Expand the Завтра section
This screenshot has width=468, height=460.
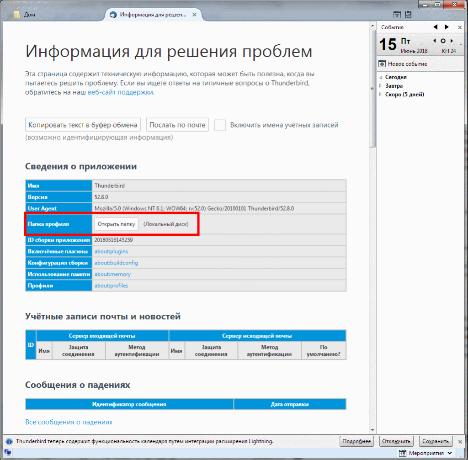(x=381, y=86)
